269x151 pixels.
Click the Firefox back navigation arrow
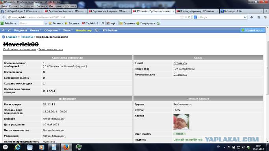click(4, 17)
